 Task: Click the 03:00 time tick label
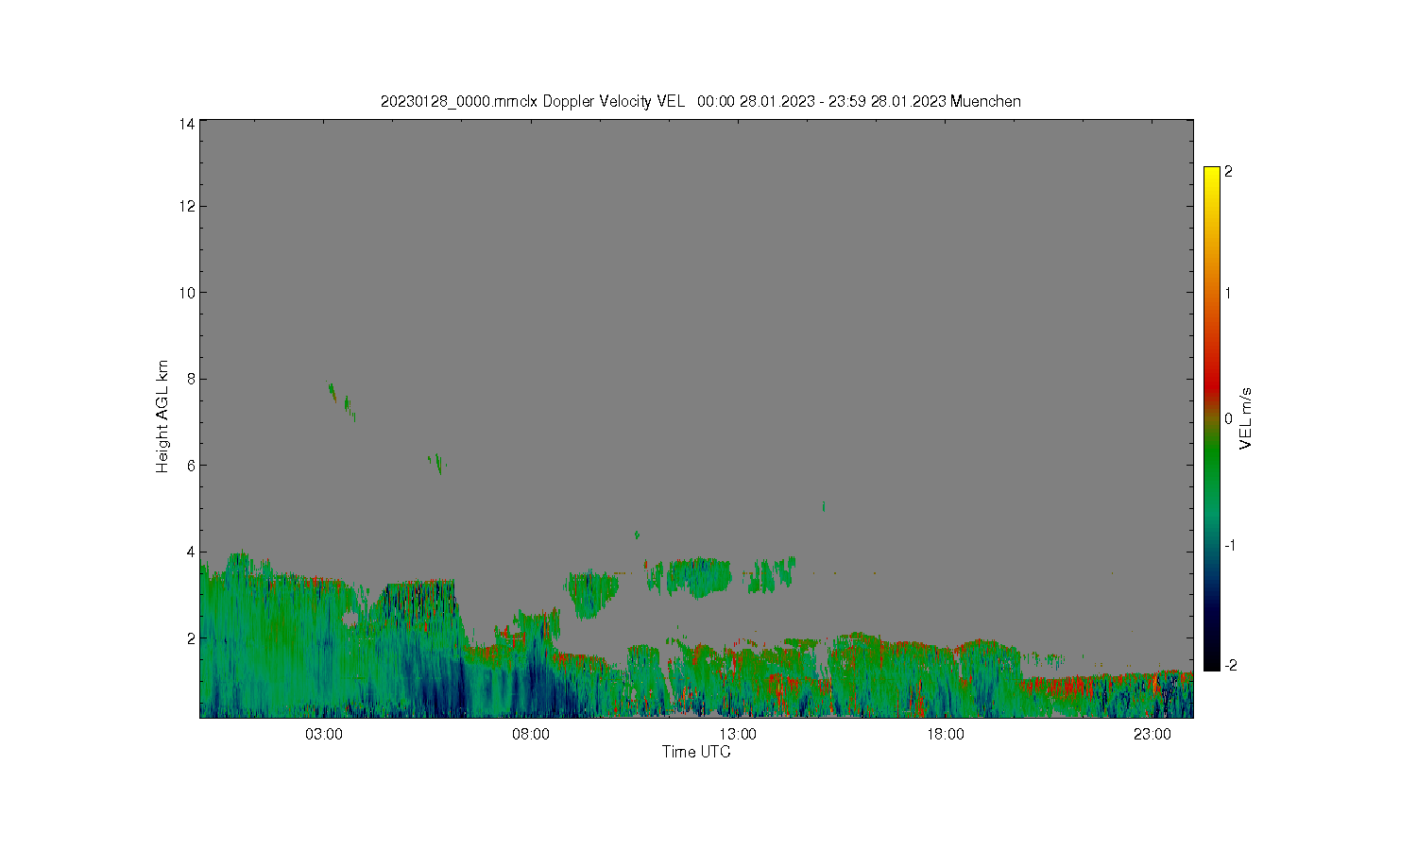coord(324,734)
